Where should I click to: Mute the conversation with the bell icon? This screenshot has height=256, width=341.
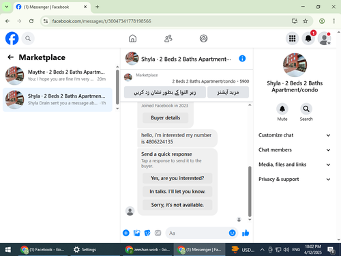[282, 109]
